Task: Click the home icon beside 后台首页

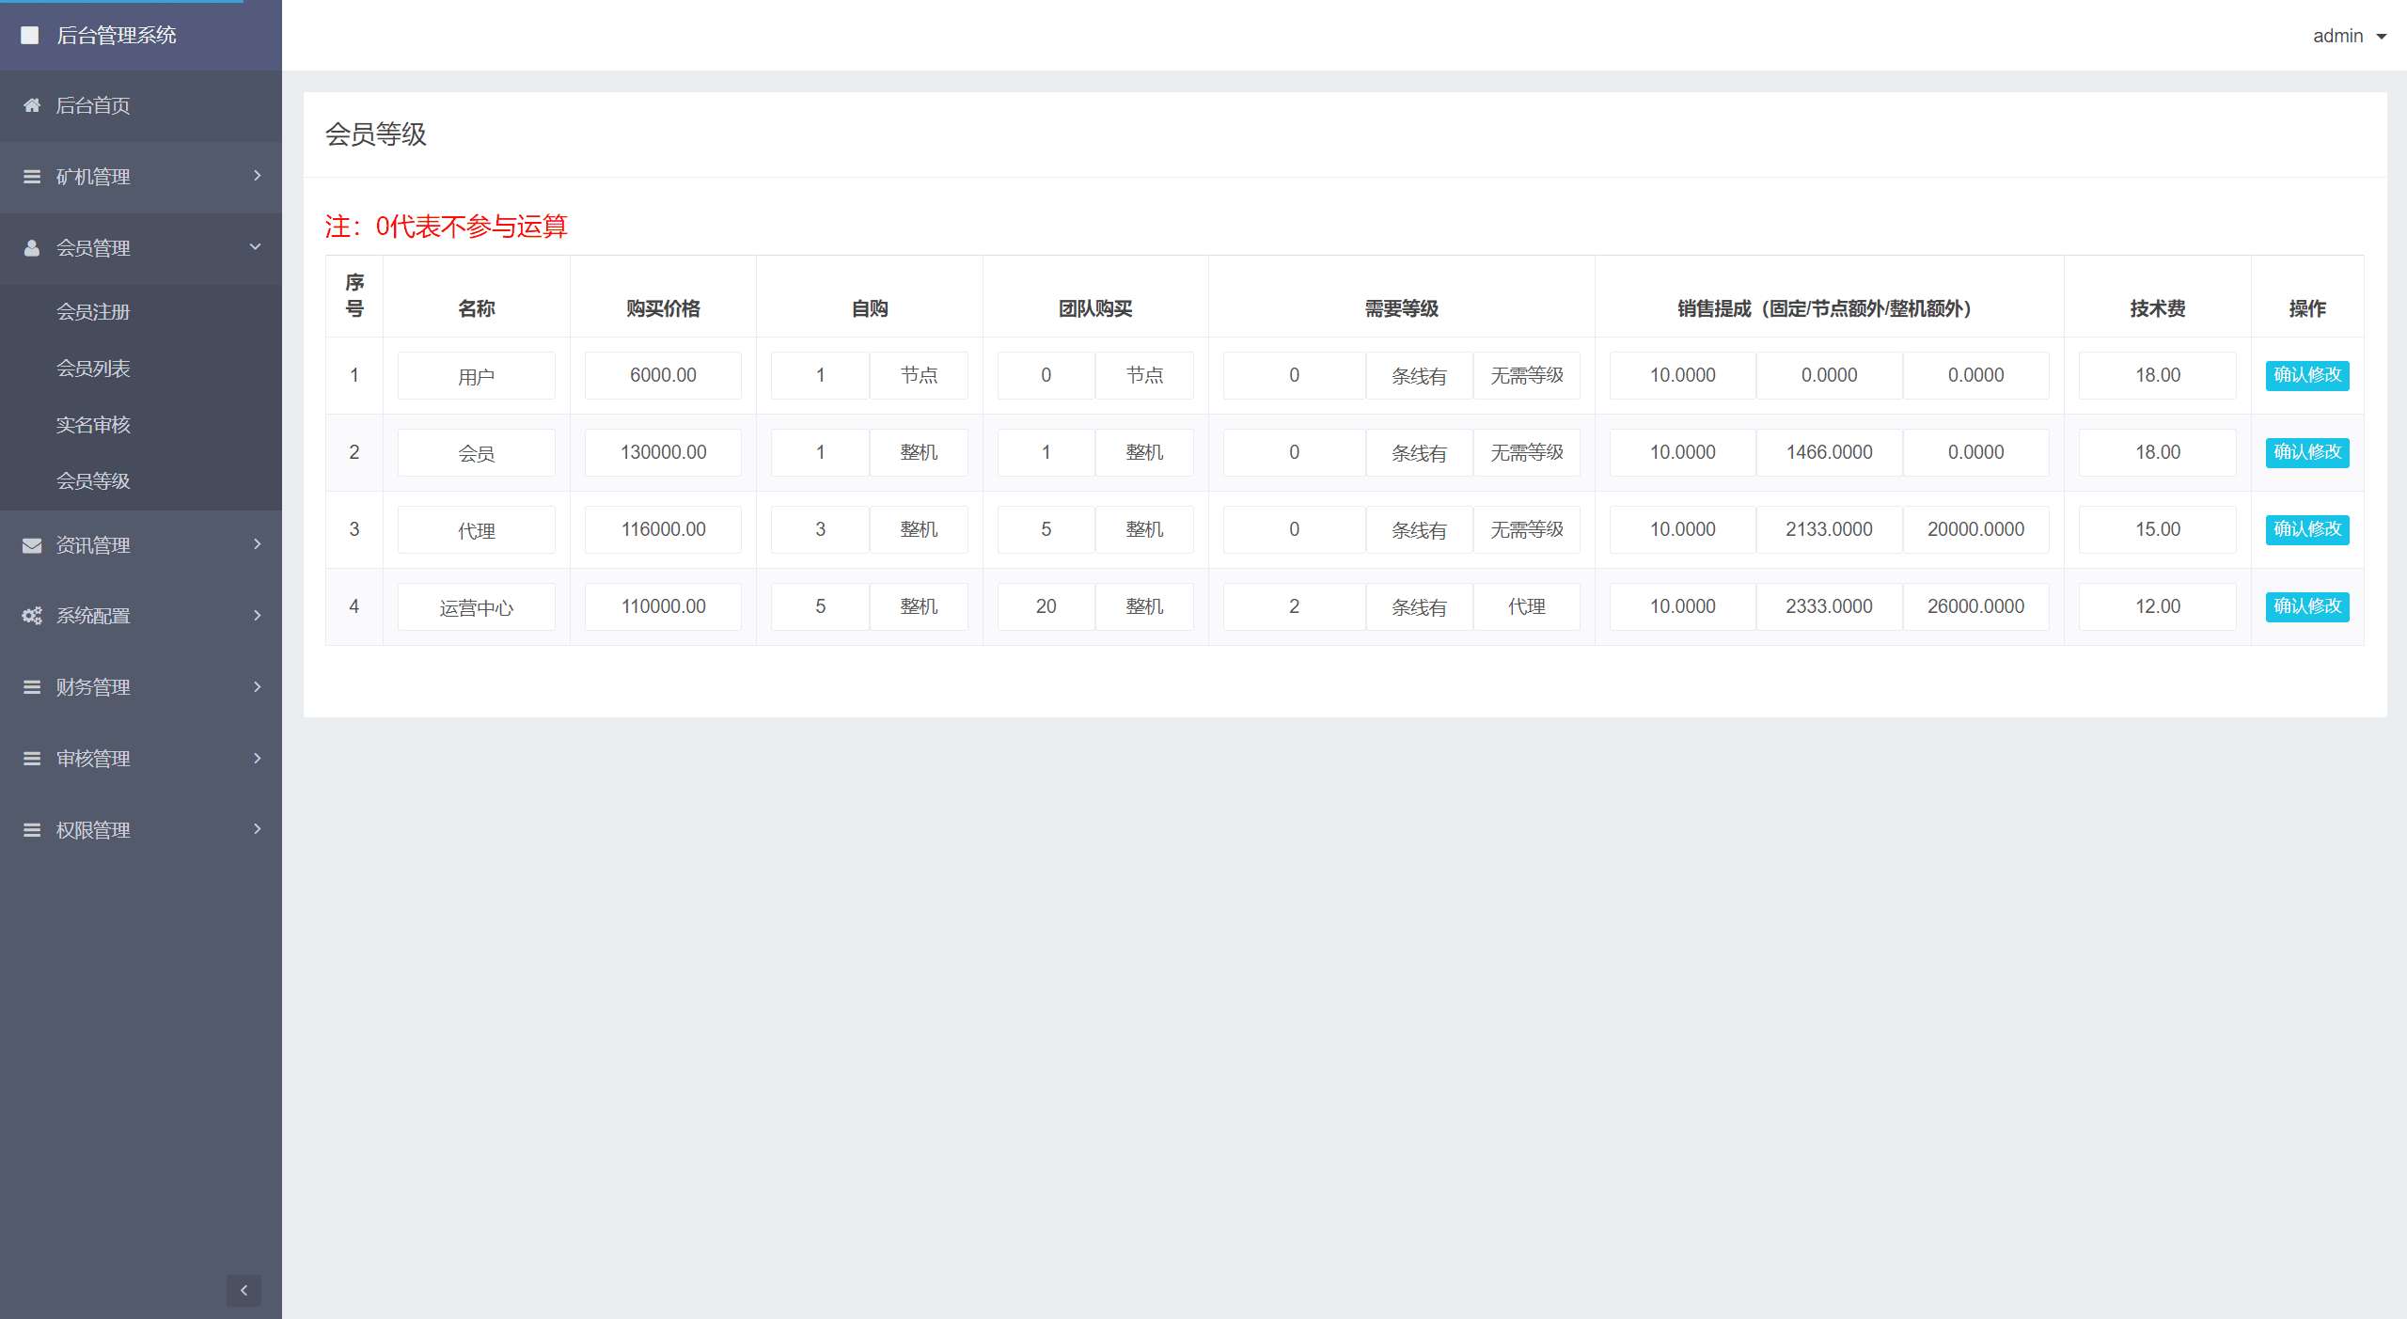Action: pos(32,105)
